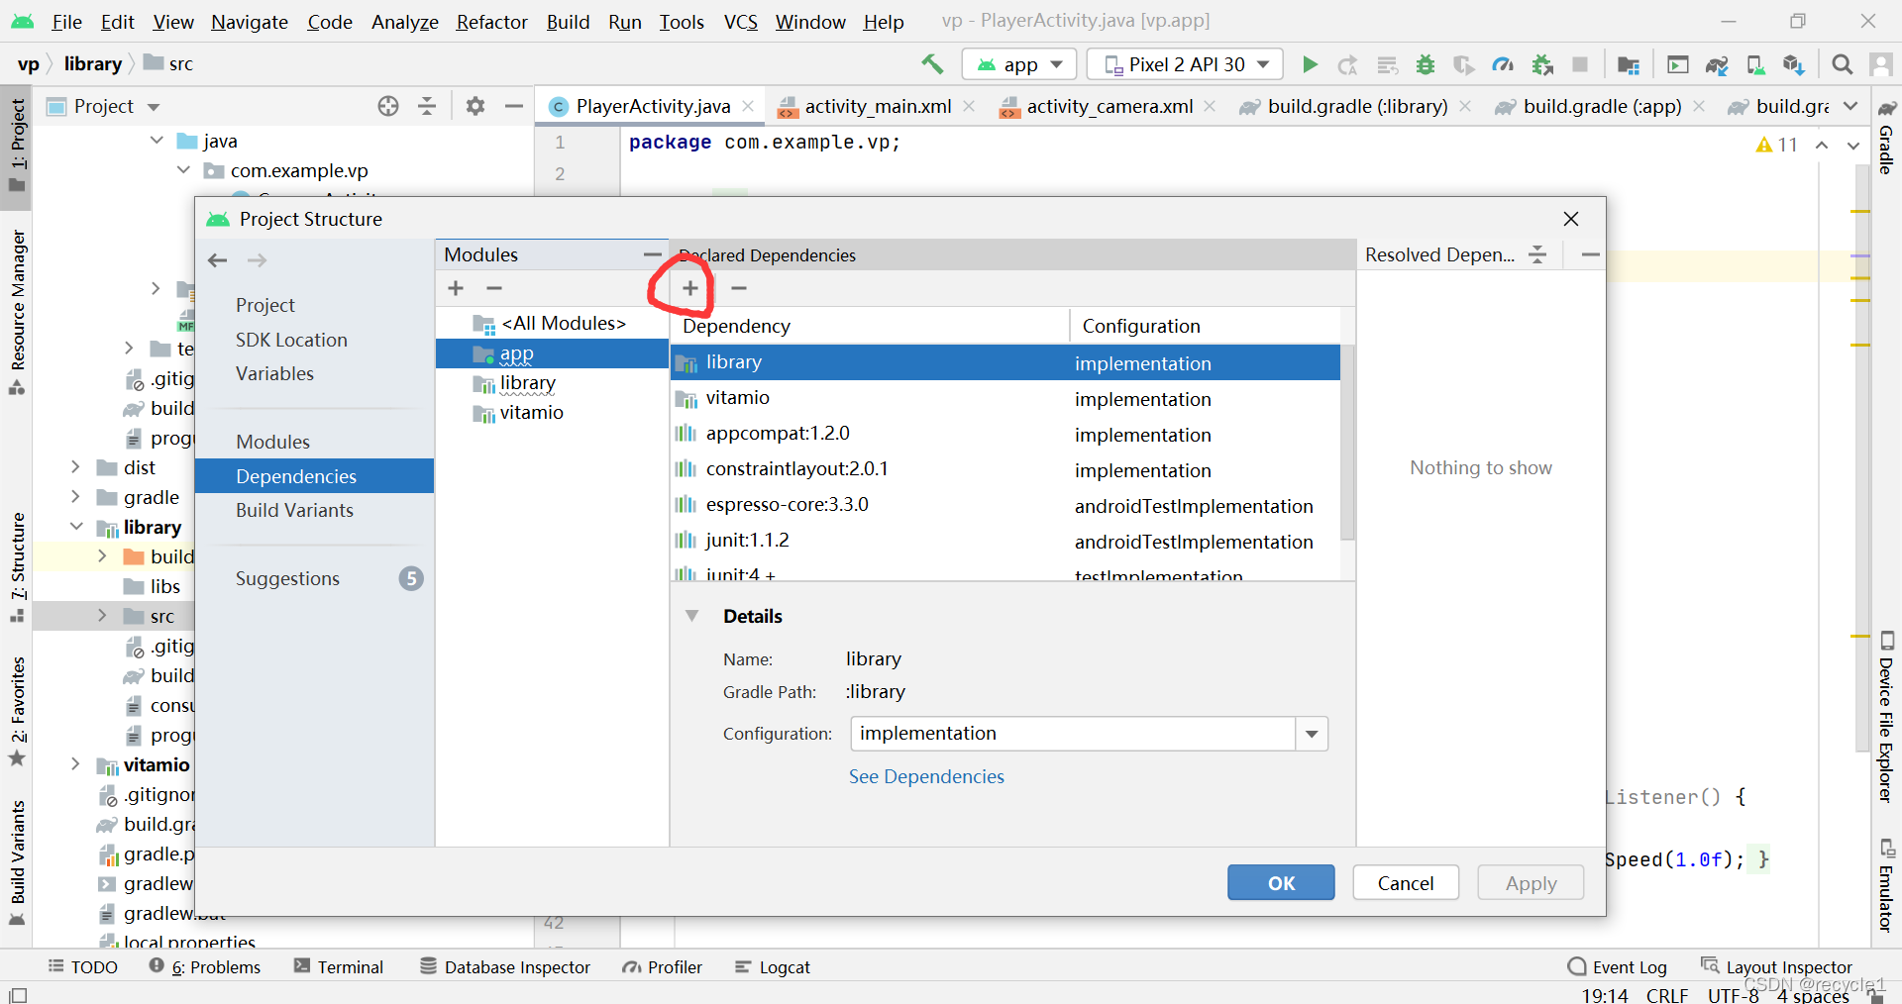
Task: Switch to the build.gradle (:library) tab
Action: coord(1356,106)
